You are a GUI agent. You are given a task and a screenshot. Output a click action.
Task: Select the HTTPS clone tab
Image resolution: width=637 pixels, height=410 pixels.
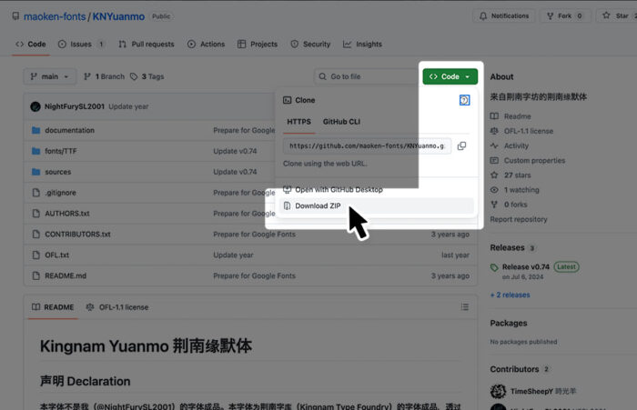pos(299,122)
